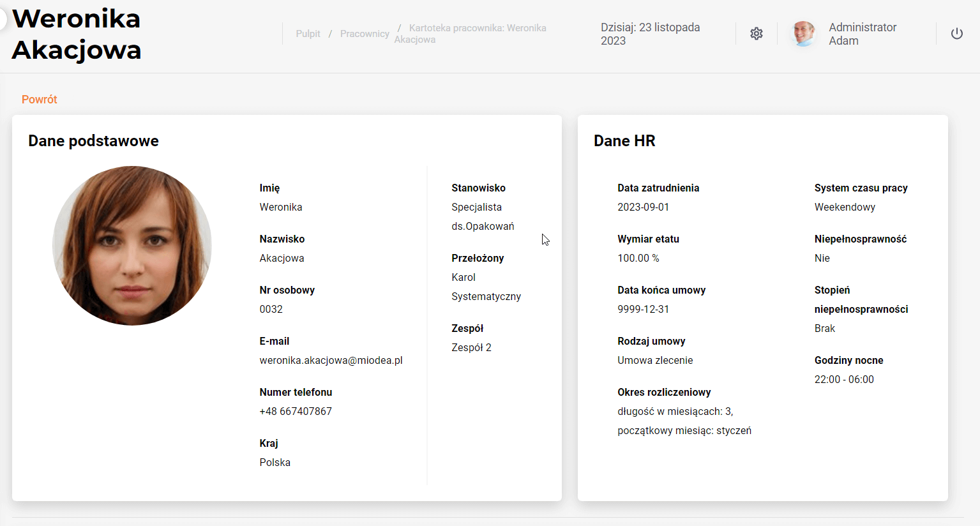Click the Numer telefonu label
Image resolution: width=980 pixels, height=526 pixels.
(296, 392)
